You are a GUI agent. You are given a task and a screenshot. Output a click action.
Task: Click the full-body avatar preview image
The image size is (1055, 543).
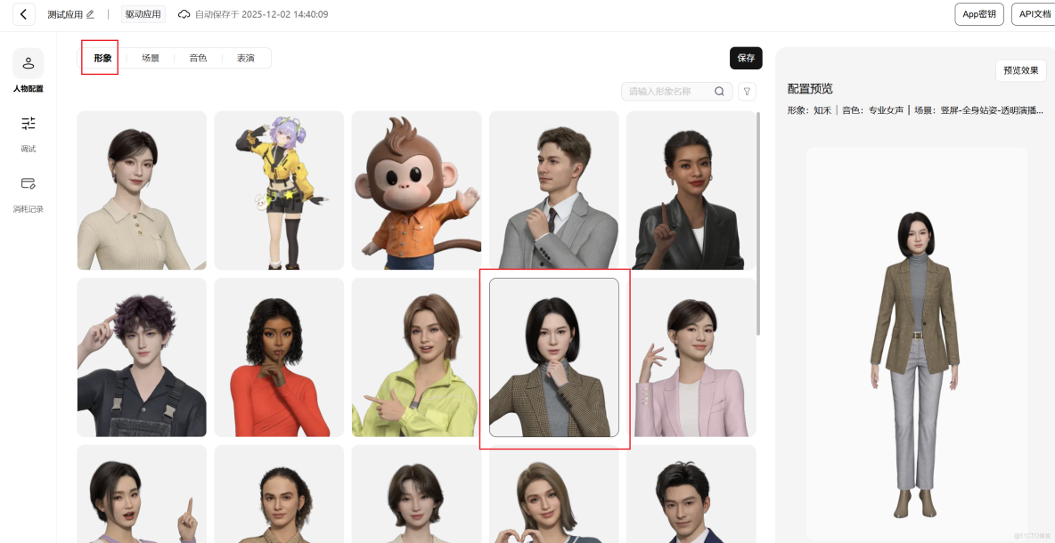pos(915,365)
